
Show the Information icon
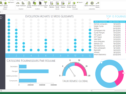point(92,4)
